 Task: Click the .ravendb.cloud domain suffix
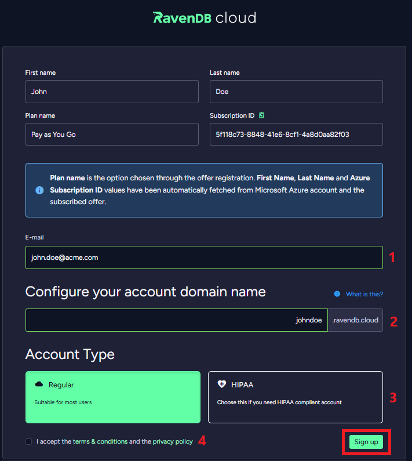[355, 320]
